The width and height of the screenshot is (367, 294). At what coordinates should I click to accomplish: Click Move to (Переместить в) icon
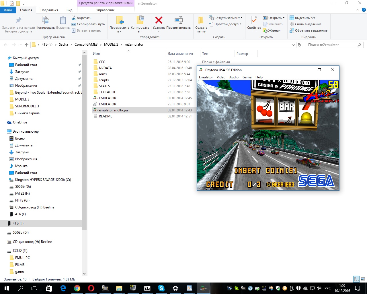point(120,20)
